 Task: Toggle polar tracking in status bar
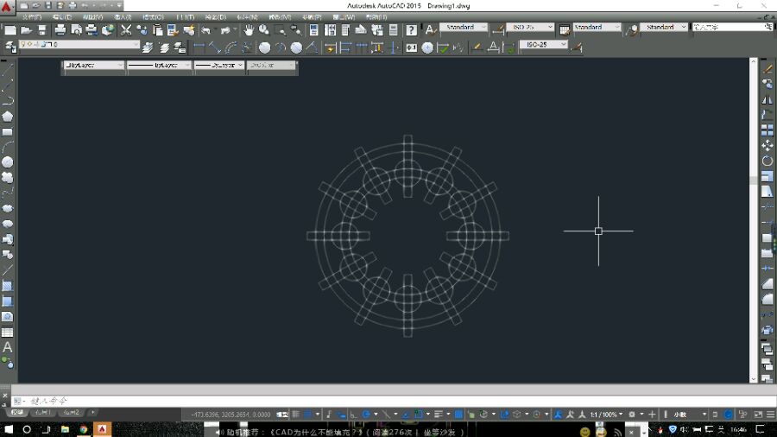point(366,415)
